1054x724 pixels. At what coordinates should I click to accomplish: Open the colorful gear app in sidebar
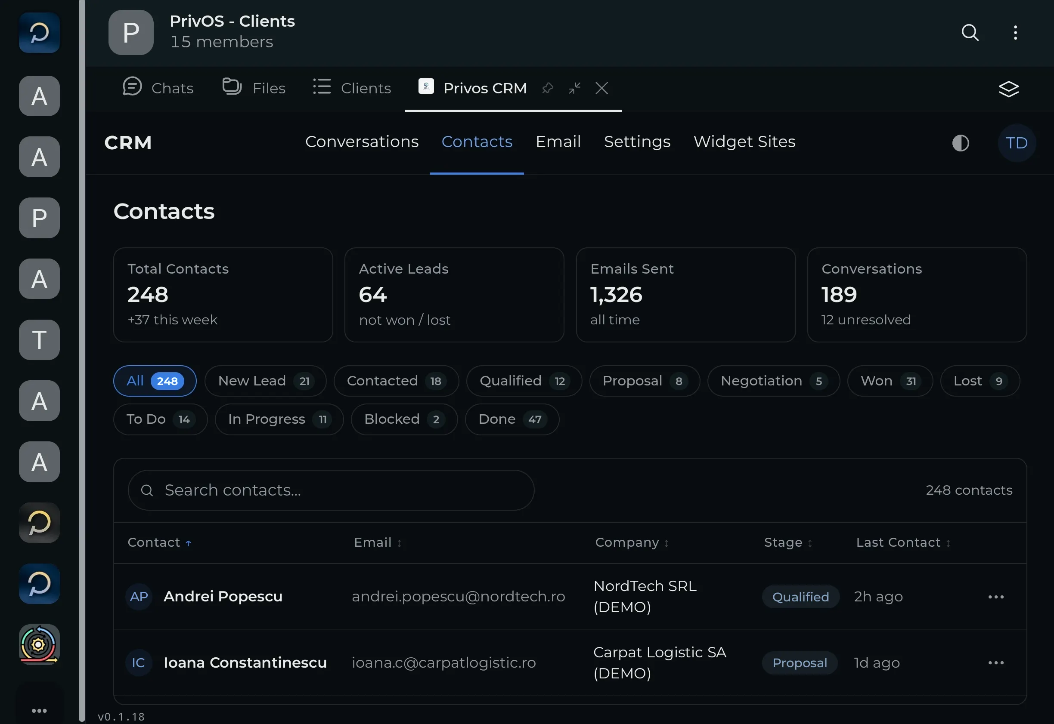[x=40, y=644]
